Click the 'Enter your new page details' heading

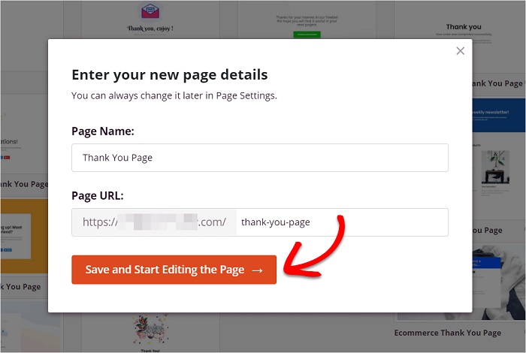(170, 74)
